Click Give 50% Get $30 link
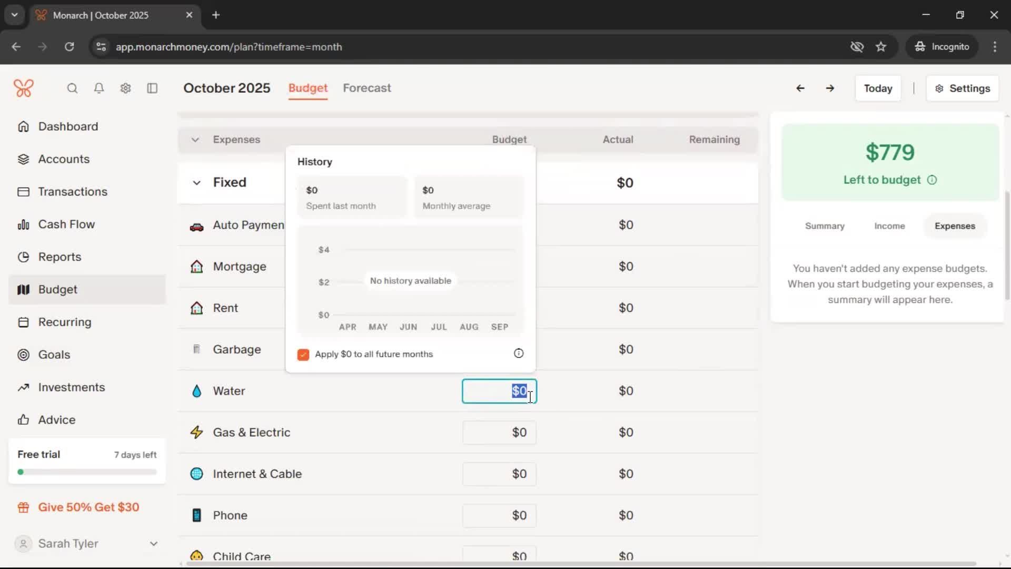This screenshot has height=569, width=1011. coord(88,507)
